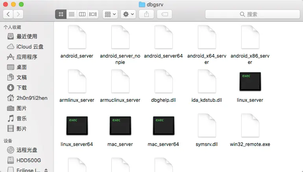This screenshot has height=172, width=303.
Task: Open the gear action menu
Action: point(128,14)
